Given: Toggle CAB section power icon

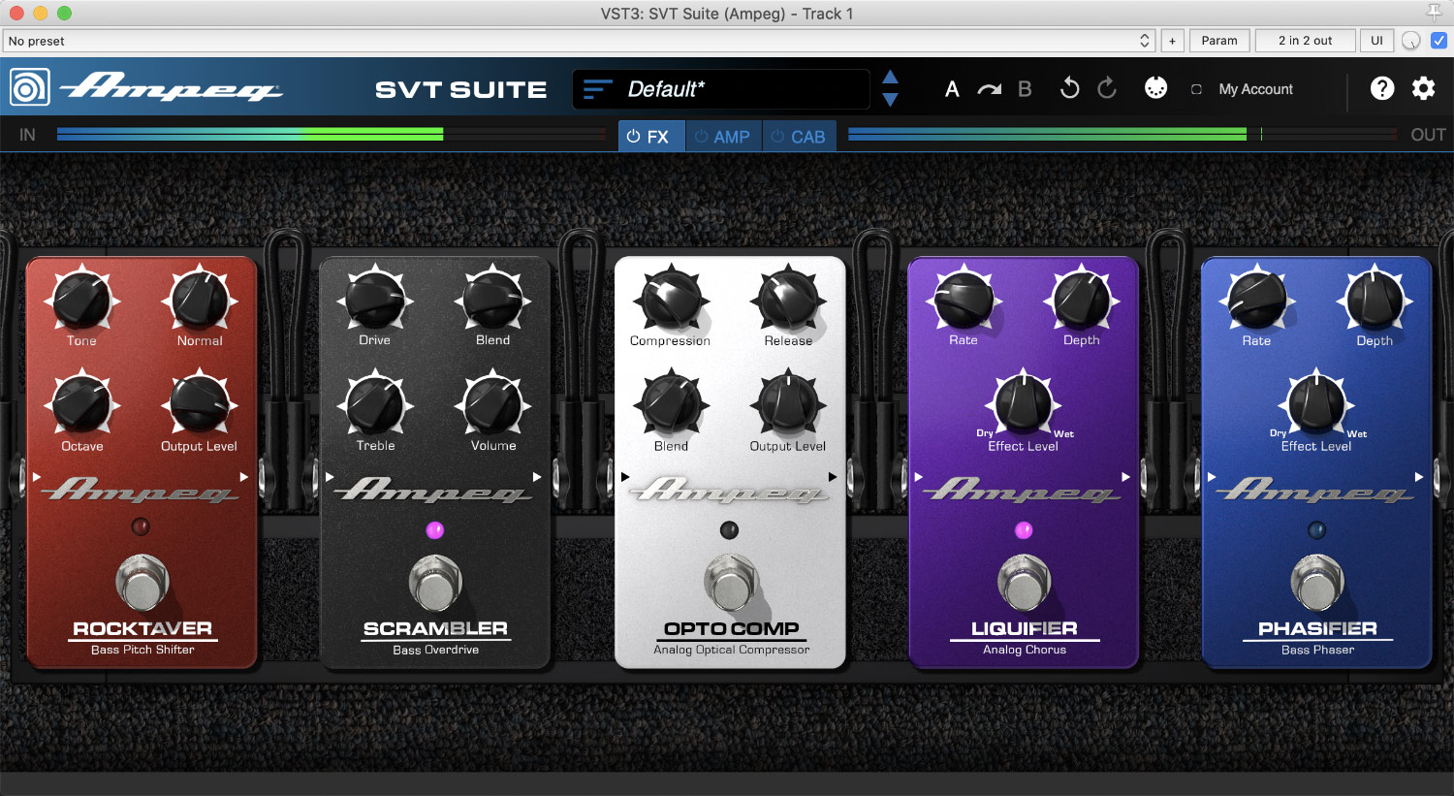Looking at the screenshot, I should click(777, 137).
